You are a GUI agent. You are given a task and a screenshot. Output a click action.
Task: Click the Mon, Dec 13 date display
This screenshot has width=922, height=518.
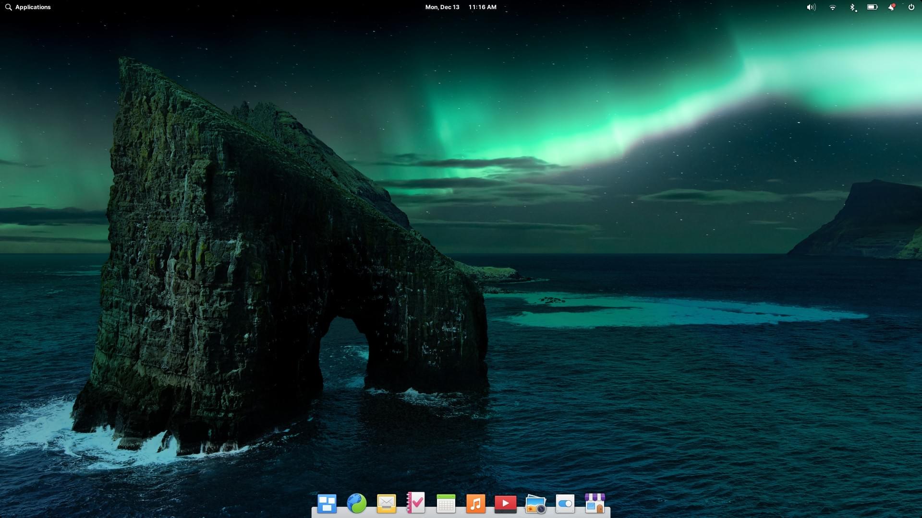tap(442, 7)
